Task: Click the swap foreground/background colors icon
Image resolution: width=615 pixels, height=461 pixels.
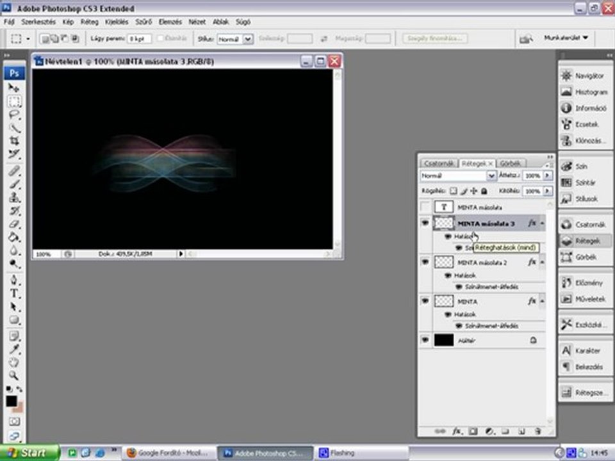Action: (x=19, y=389)
